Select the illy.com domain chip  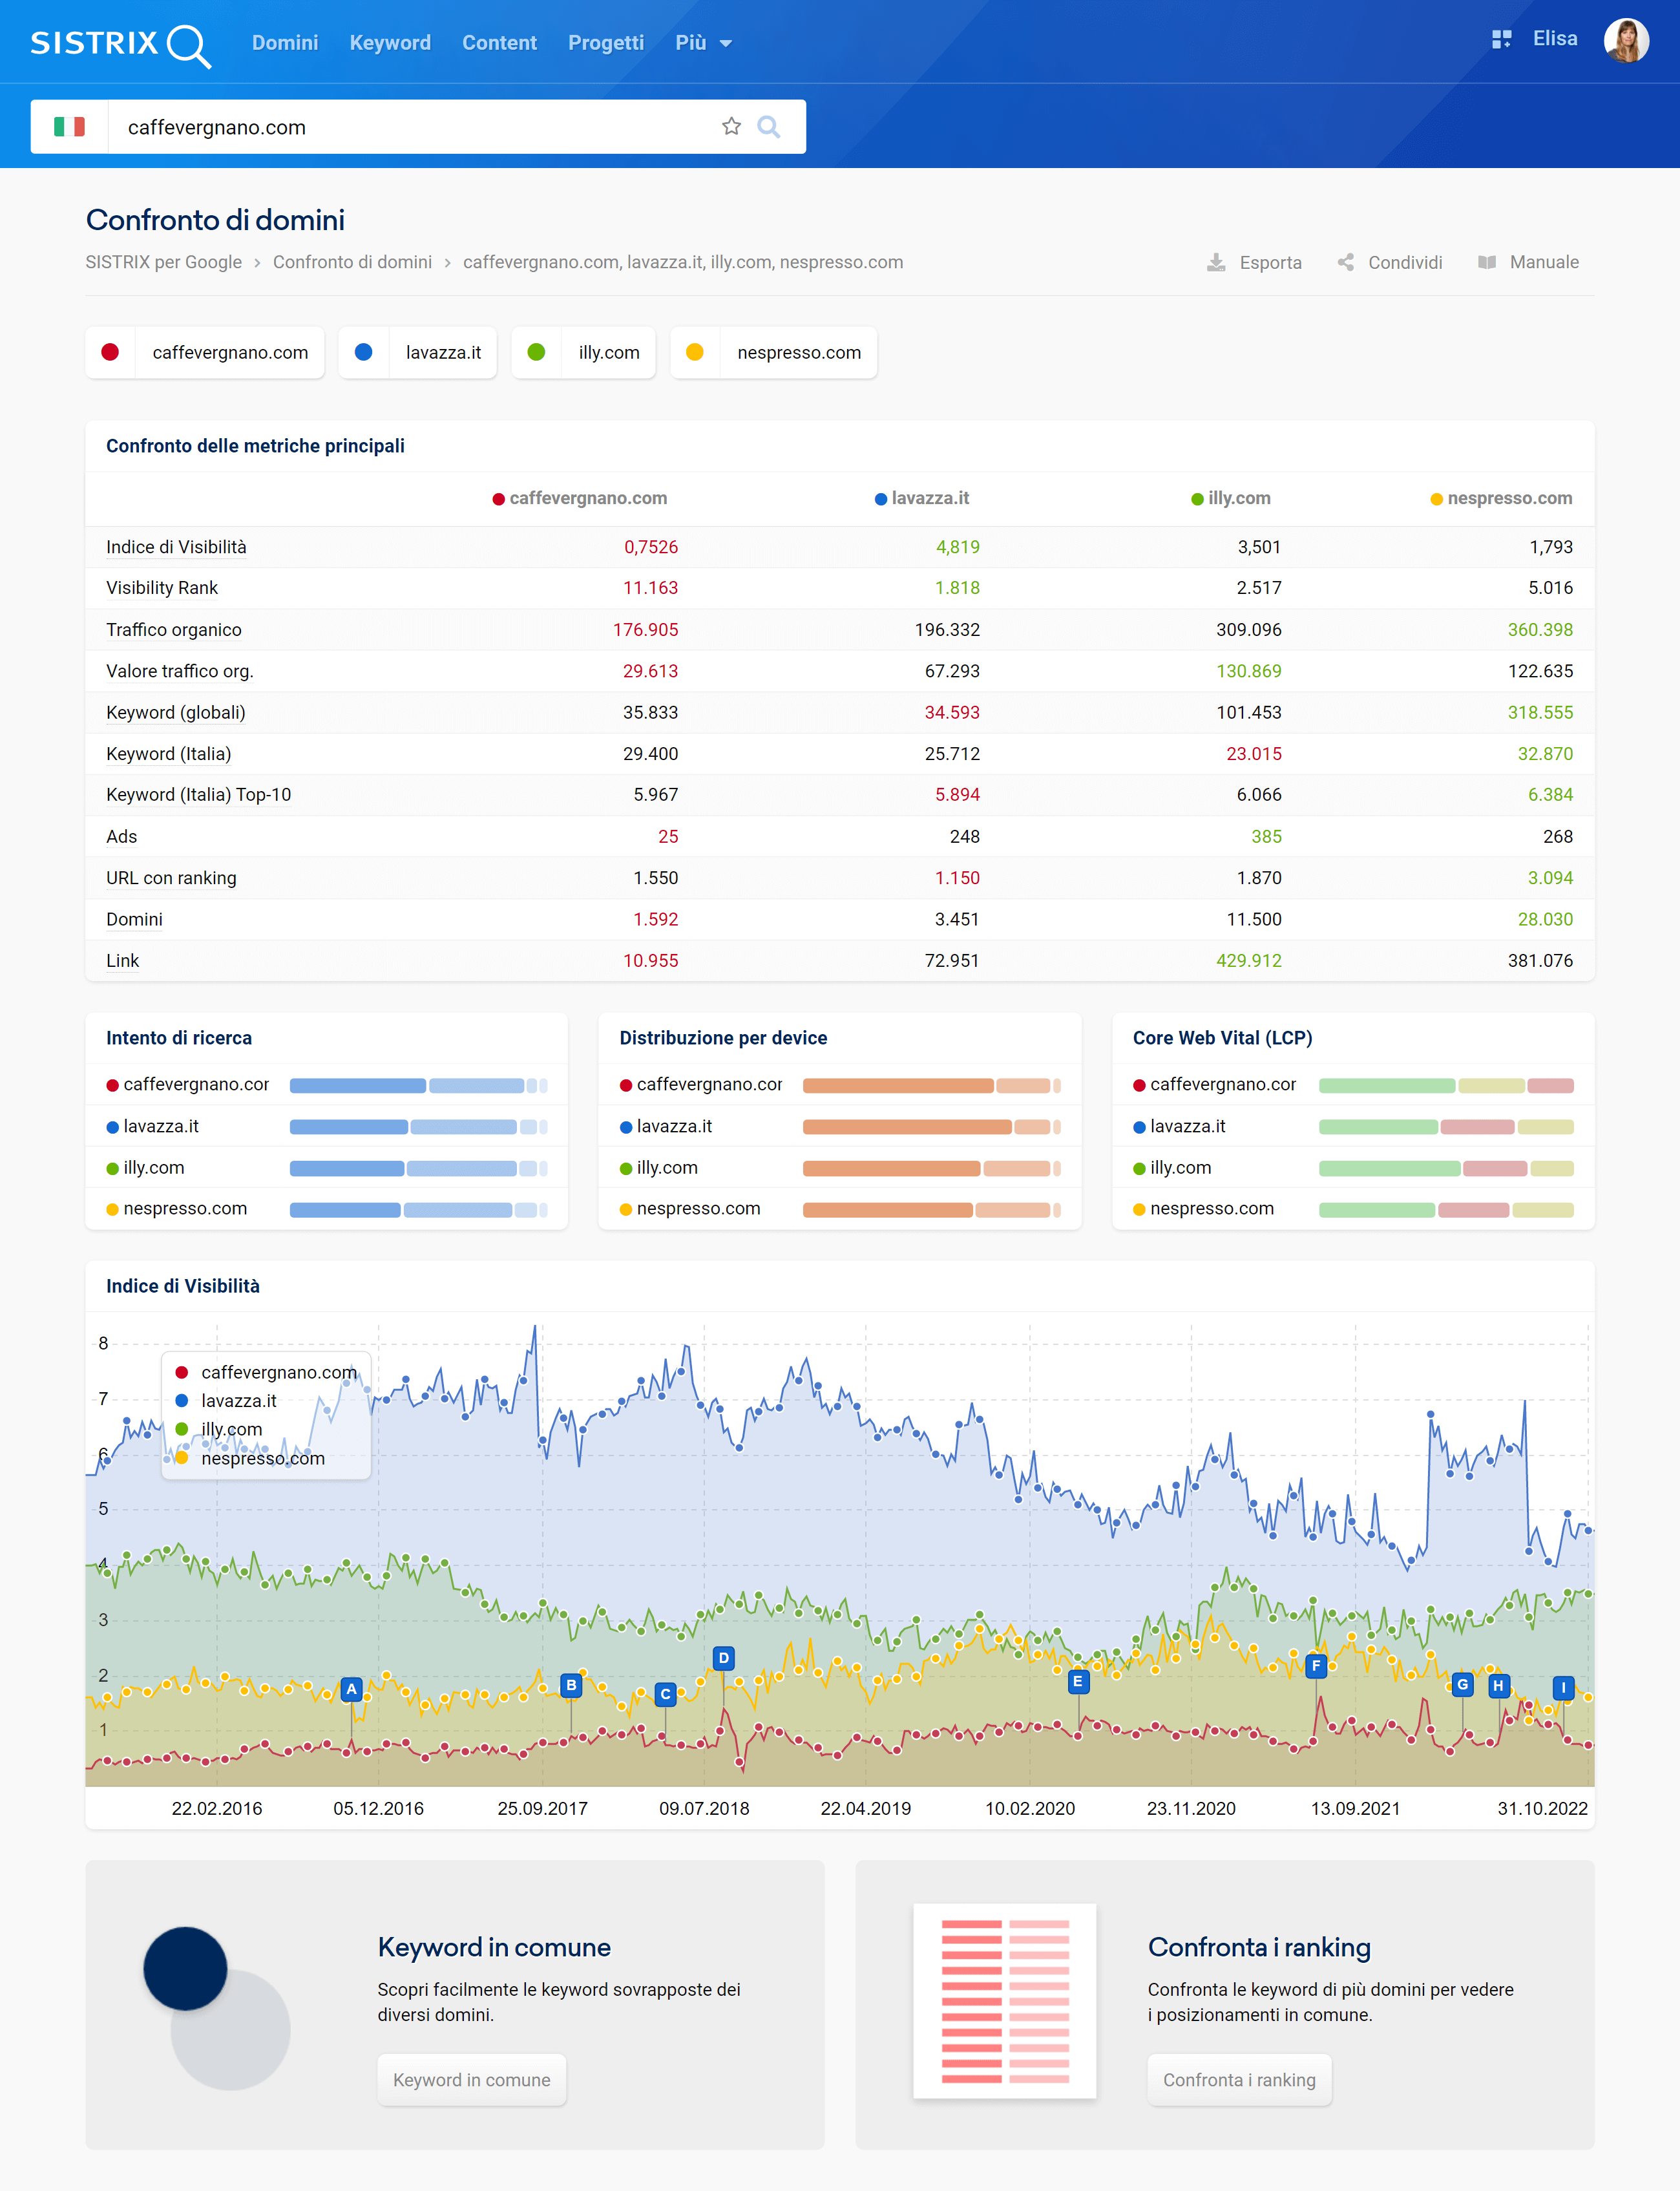pyautogui.click(x=583, y=352)
